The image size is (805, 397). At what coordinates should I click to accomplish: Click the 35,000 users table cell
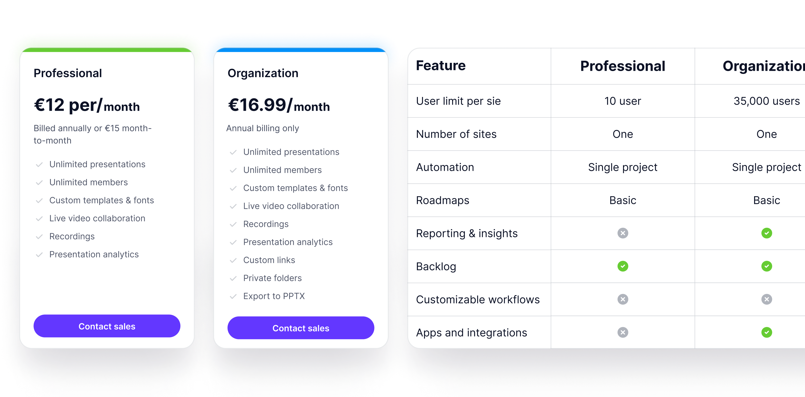766,101
